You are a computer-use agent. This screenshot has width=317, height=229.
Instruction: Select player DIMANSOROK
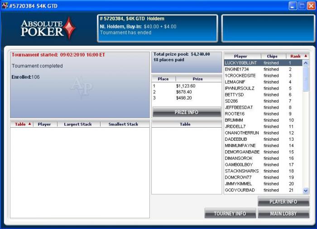pyautogui.click(x=263, y=158)
